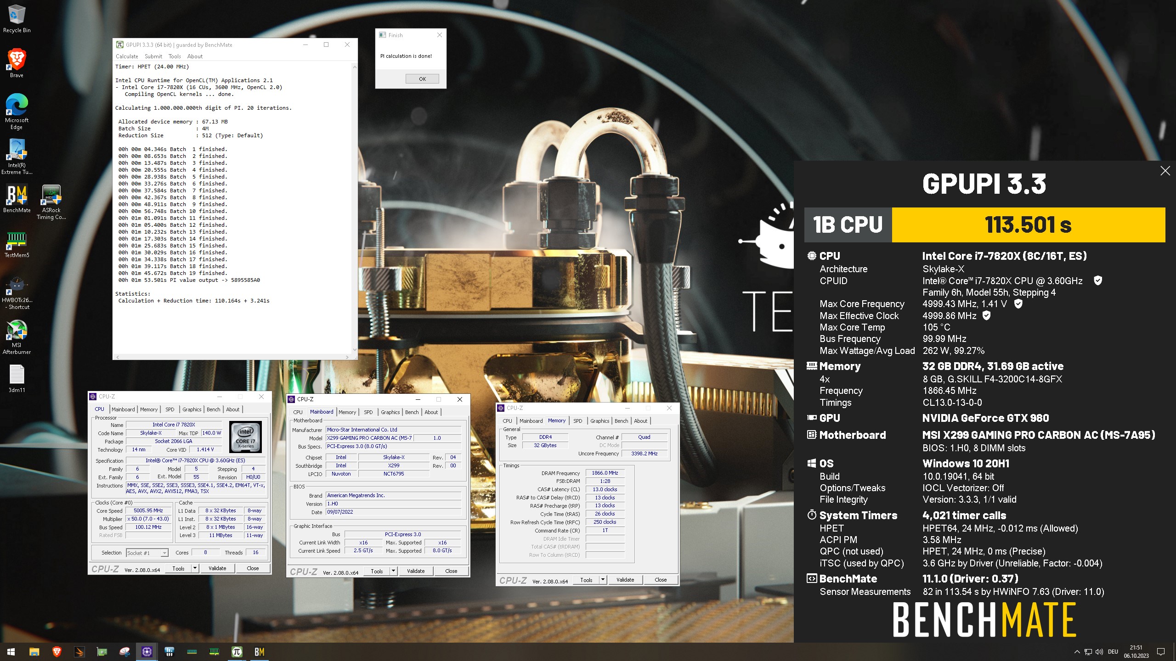
Task: Launch Brave from the desktop shortcut
Action: click(17, 63)
